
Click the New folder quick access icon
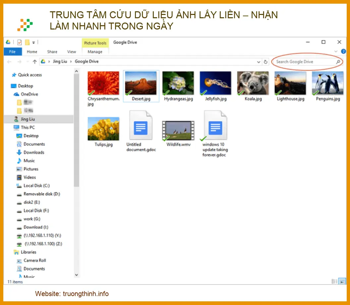click(27, 42)
